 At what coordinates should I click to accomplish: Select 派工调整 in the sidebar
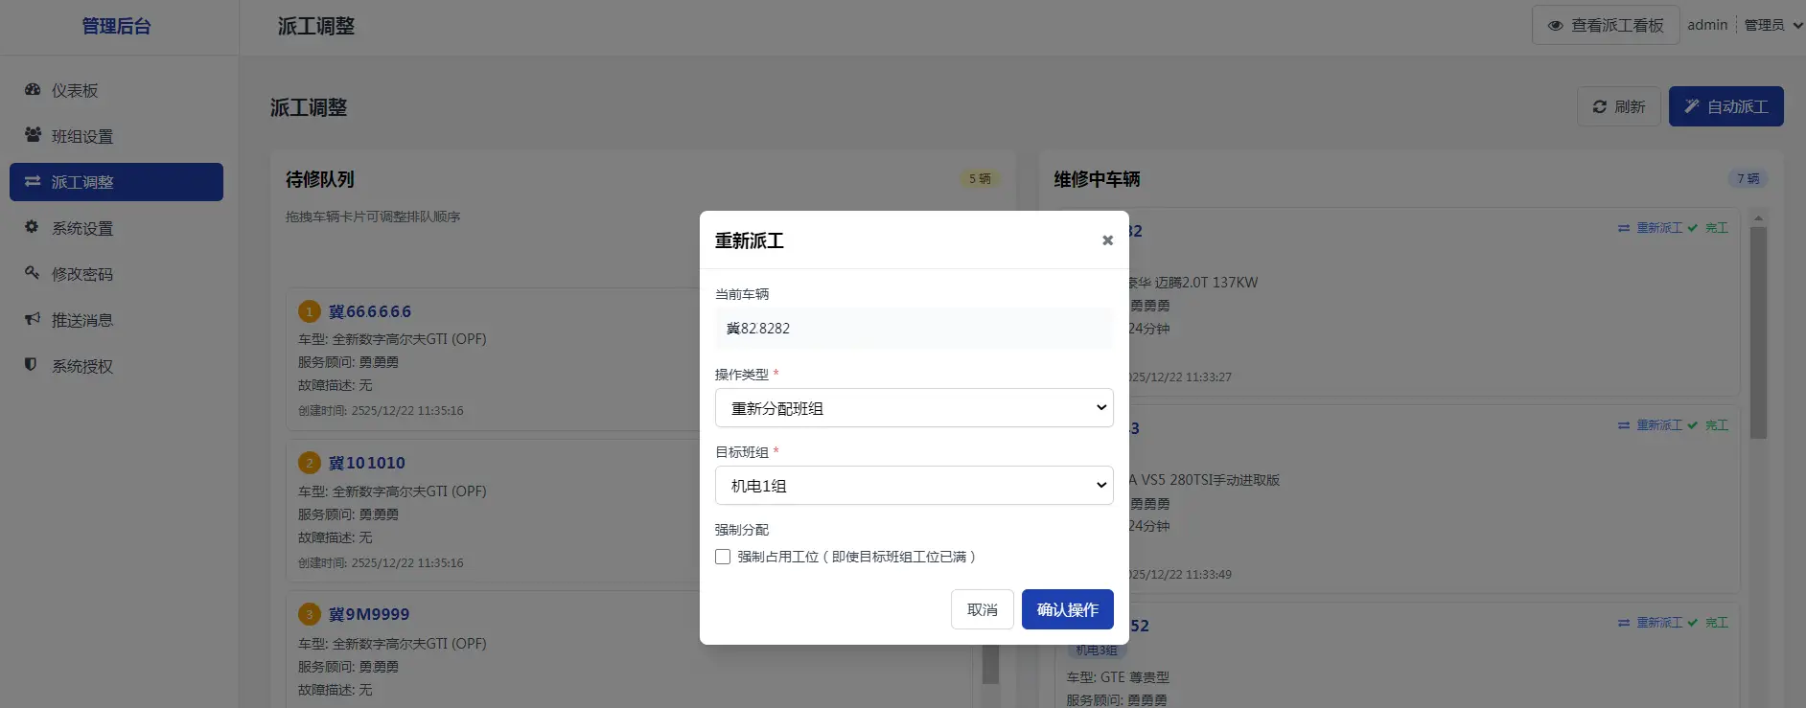pyautogui.click(x=116, y=182)
